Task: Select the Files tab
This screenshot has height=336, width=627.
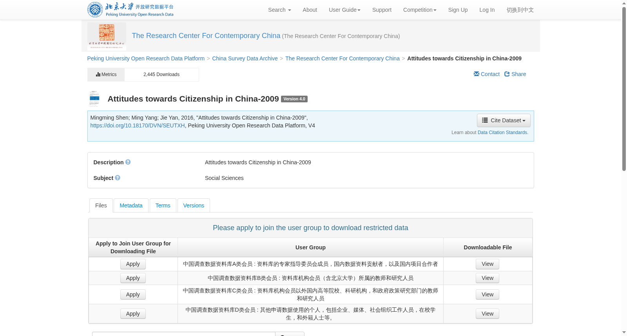Action: tap(101, 205)
